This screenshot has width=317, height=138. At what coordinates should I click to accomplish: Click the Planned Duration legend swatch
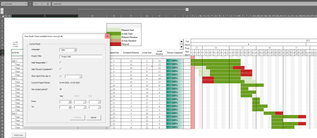(x=114, y=37)
